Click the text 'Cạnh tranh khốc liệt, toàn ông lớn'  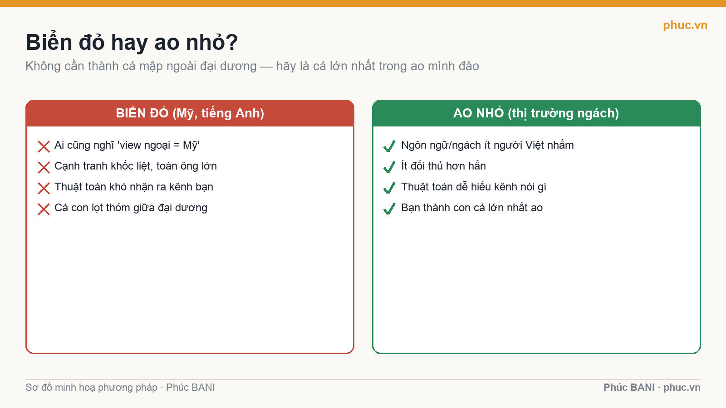pyautogui.click(x=136, y=166)
